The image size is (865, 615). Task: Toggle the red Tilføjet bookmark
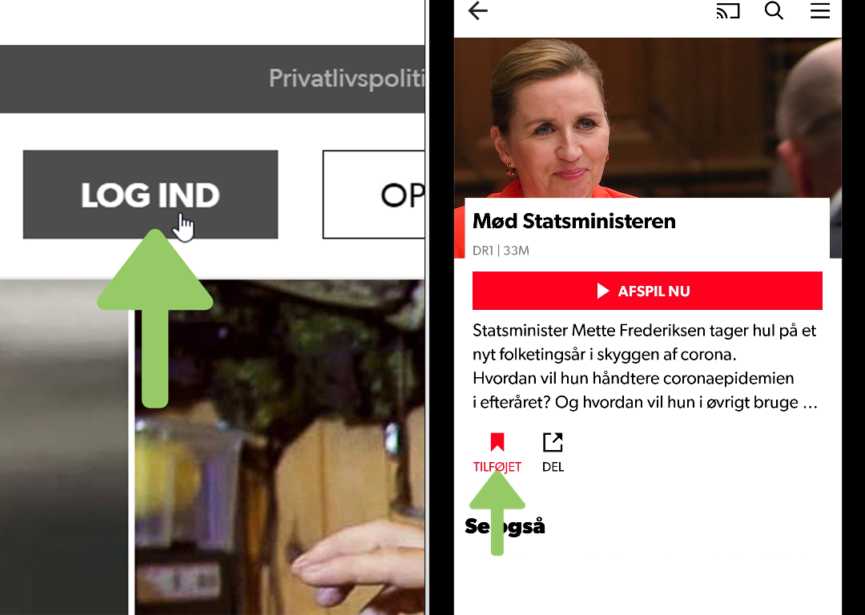point(497,442)
